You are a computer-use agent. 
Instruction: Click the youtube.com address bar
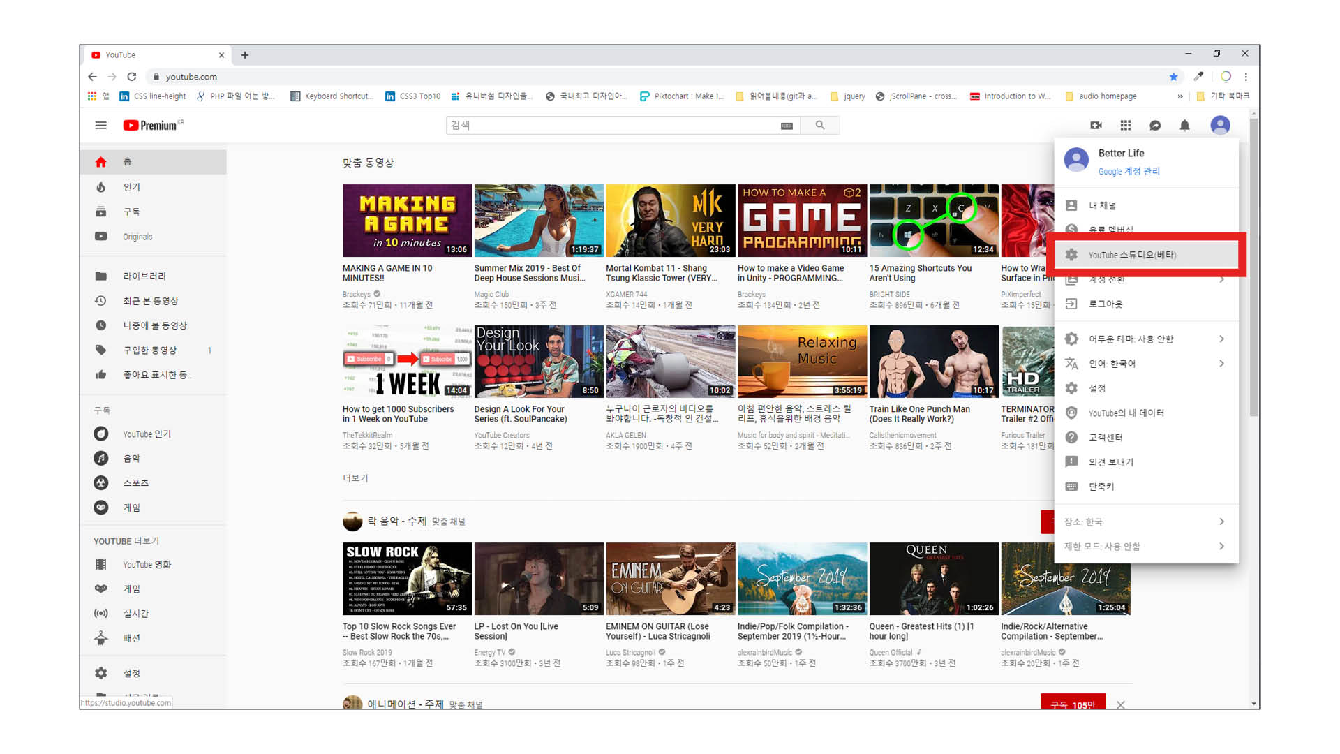coord(656,77)
